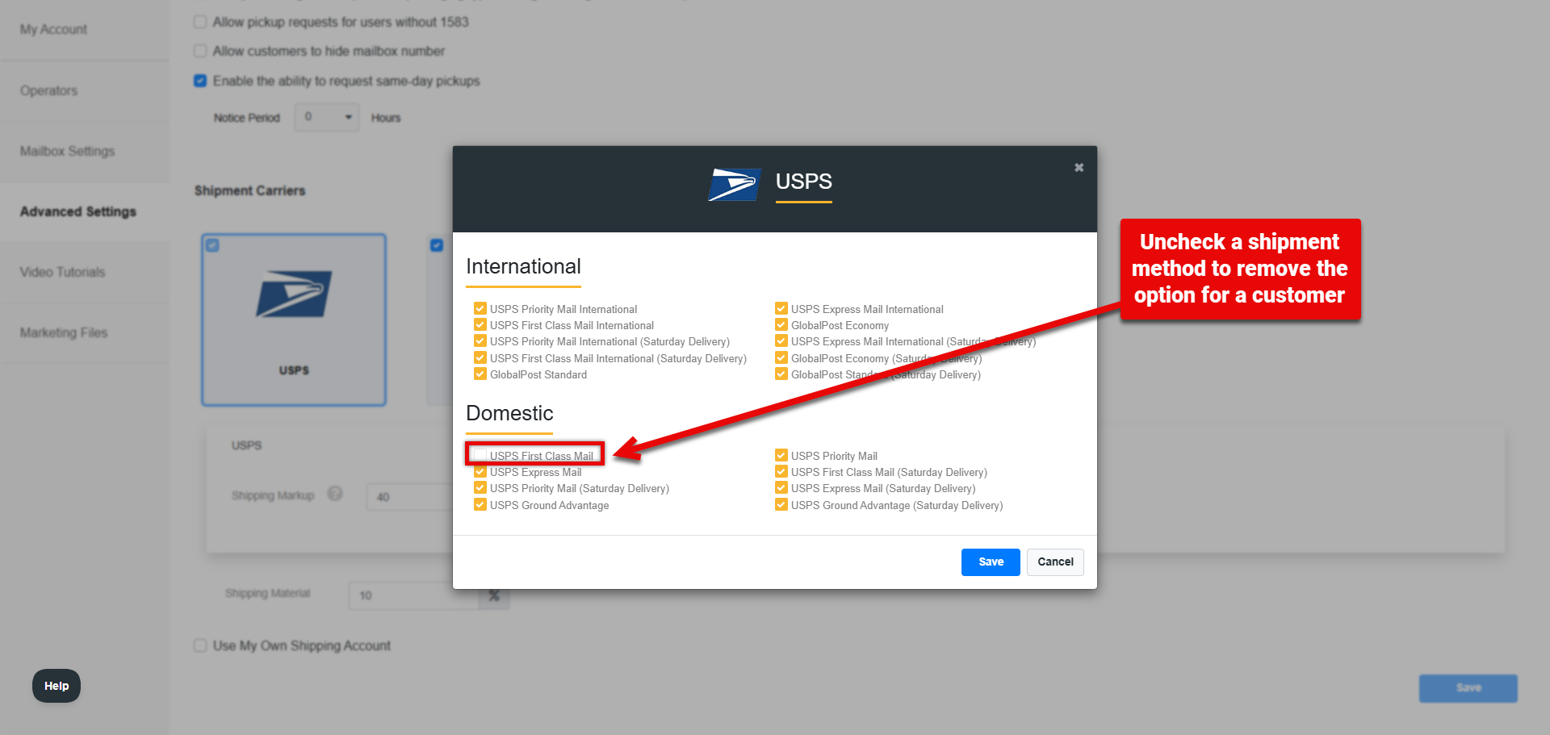Uncheck USPS Priority Mail International (Saturday Delivery)
1550x735 pixels.
click(x=480, y=340)
